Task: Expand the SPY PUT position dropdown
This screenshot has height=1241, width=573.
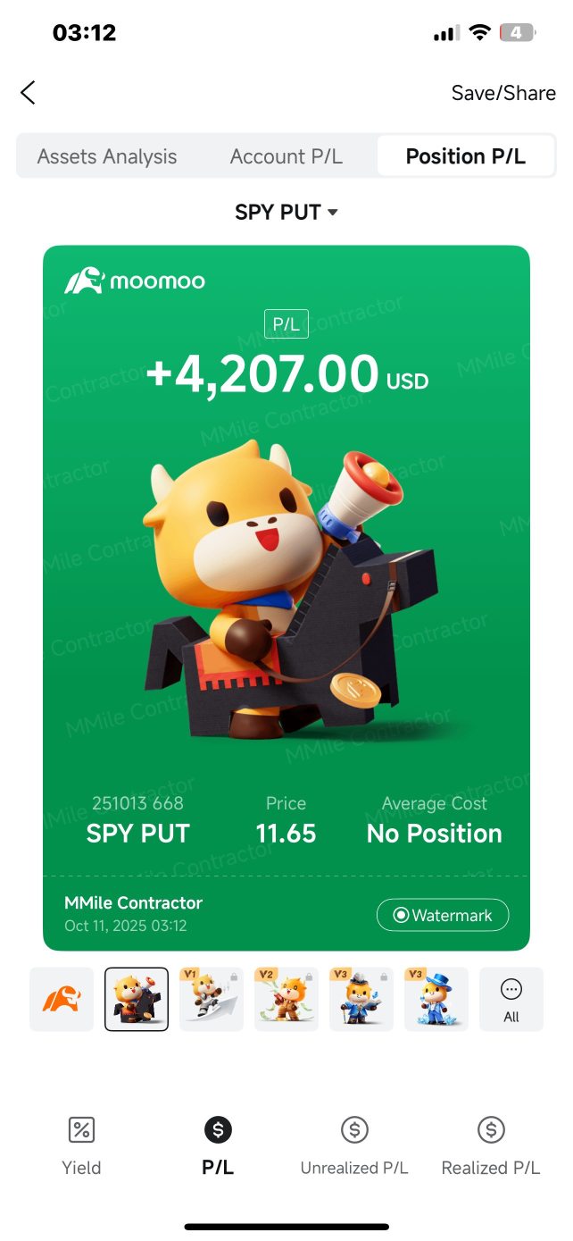Action: [286, 213]
